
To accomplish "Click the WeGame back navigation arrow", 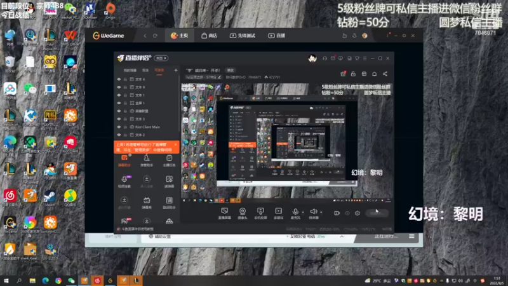I will [145, 36].
